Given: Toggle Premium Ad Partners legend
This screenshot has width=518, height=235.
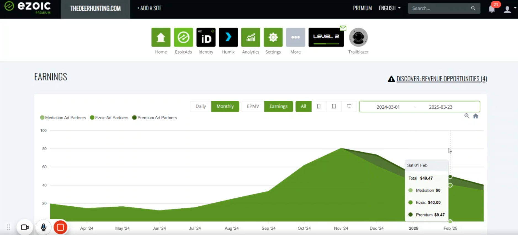Looking at the screenshot, I should click(x=155, y=117).
